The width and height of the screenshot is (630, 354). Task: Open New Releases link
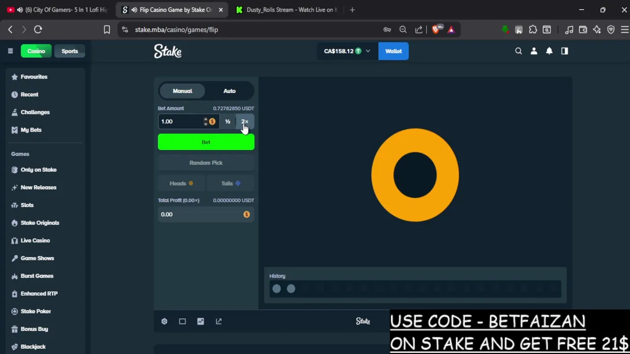pos(38,187)
